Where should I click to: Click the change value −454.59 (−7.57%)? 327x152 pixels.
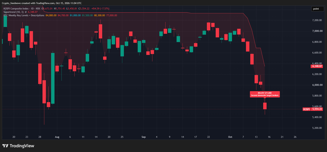[x=100, y=9]
